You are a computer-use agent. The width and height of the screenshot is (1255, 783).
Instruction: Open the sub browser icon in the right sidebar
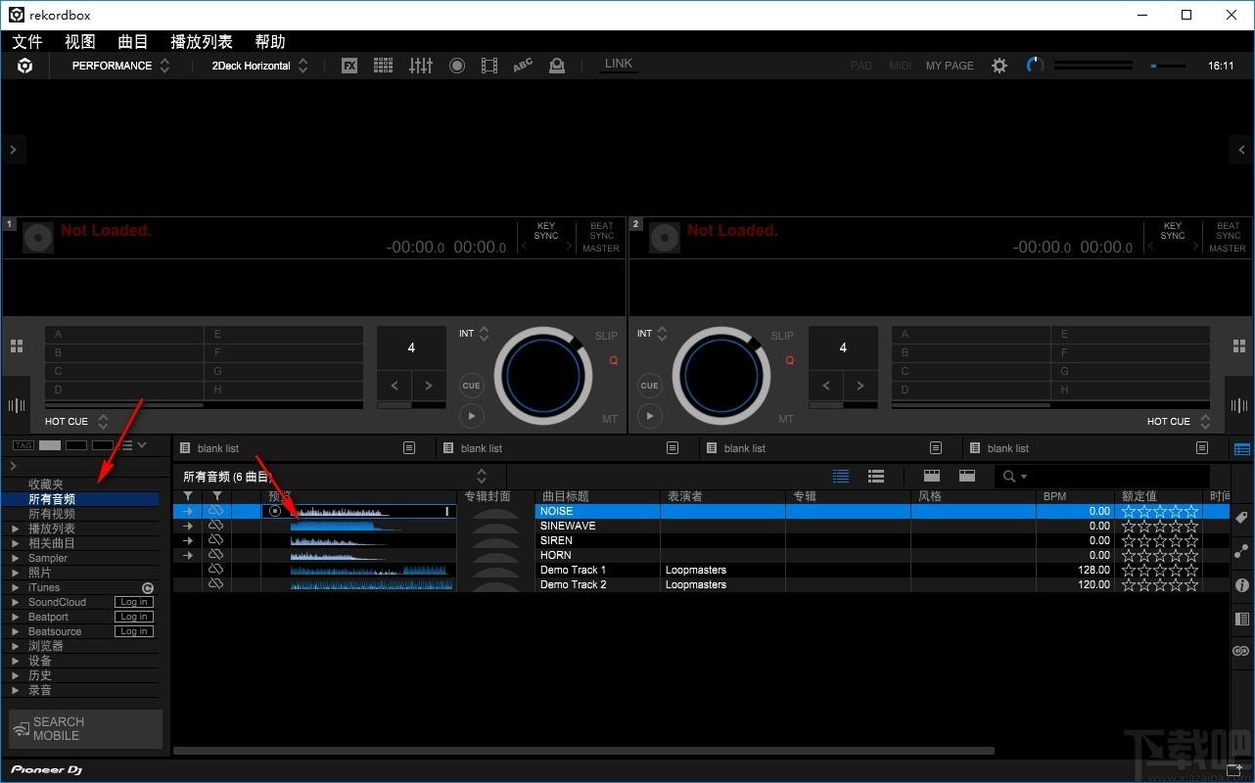(x=1242, y=619)
